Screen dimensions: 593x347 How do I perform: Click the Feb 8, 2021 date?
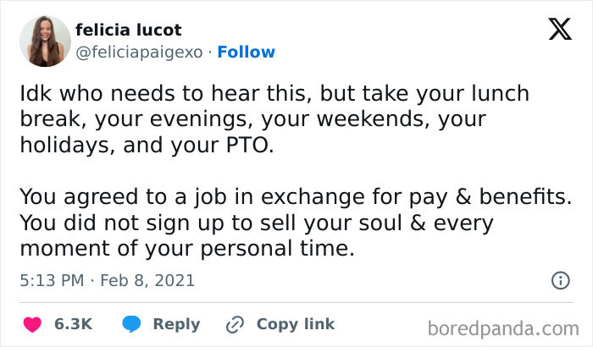tap(147, 279)
